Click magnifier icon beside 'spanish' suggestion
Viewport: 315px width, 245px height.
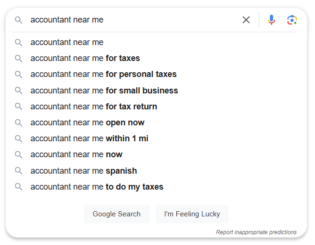18,171
